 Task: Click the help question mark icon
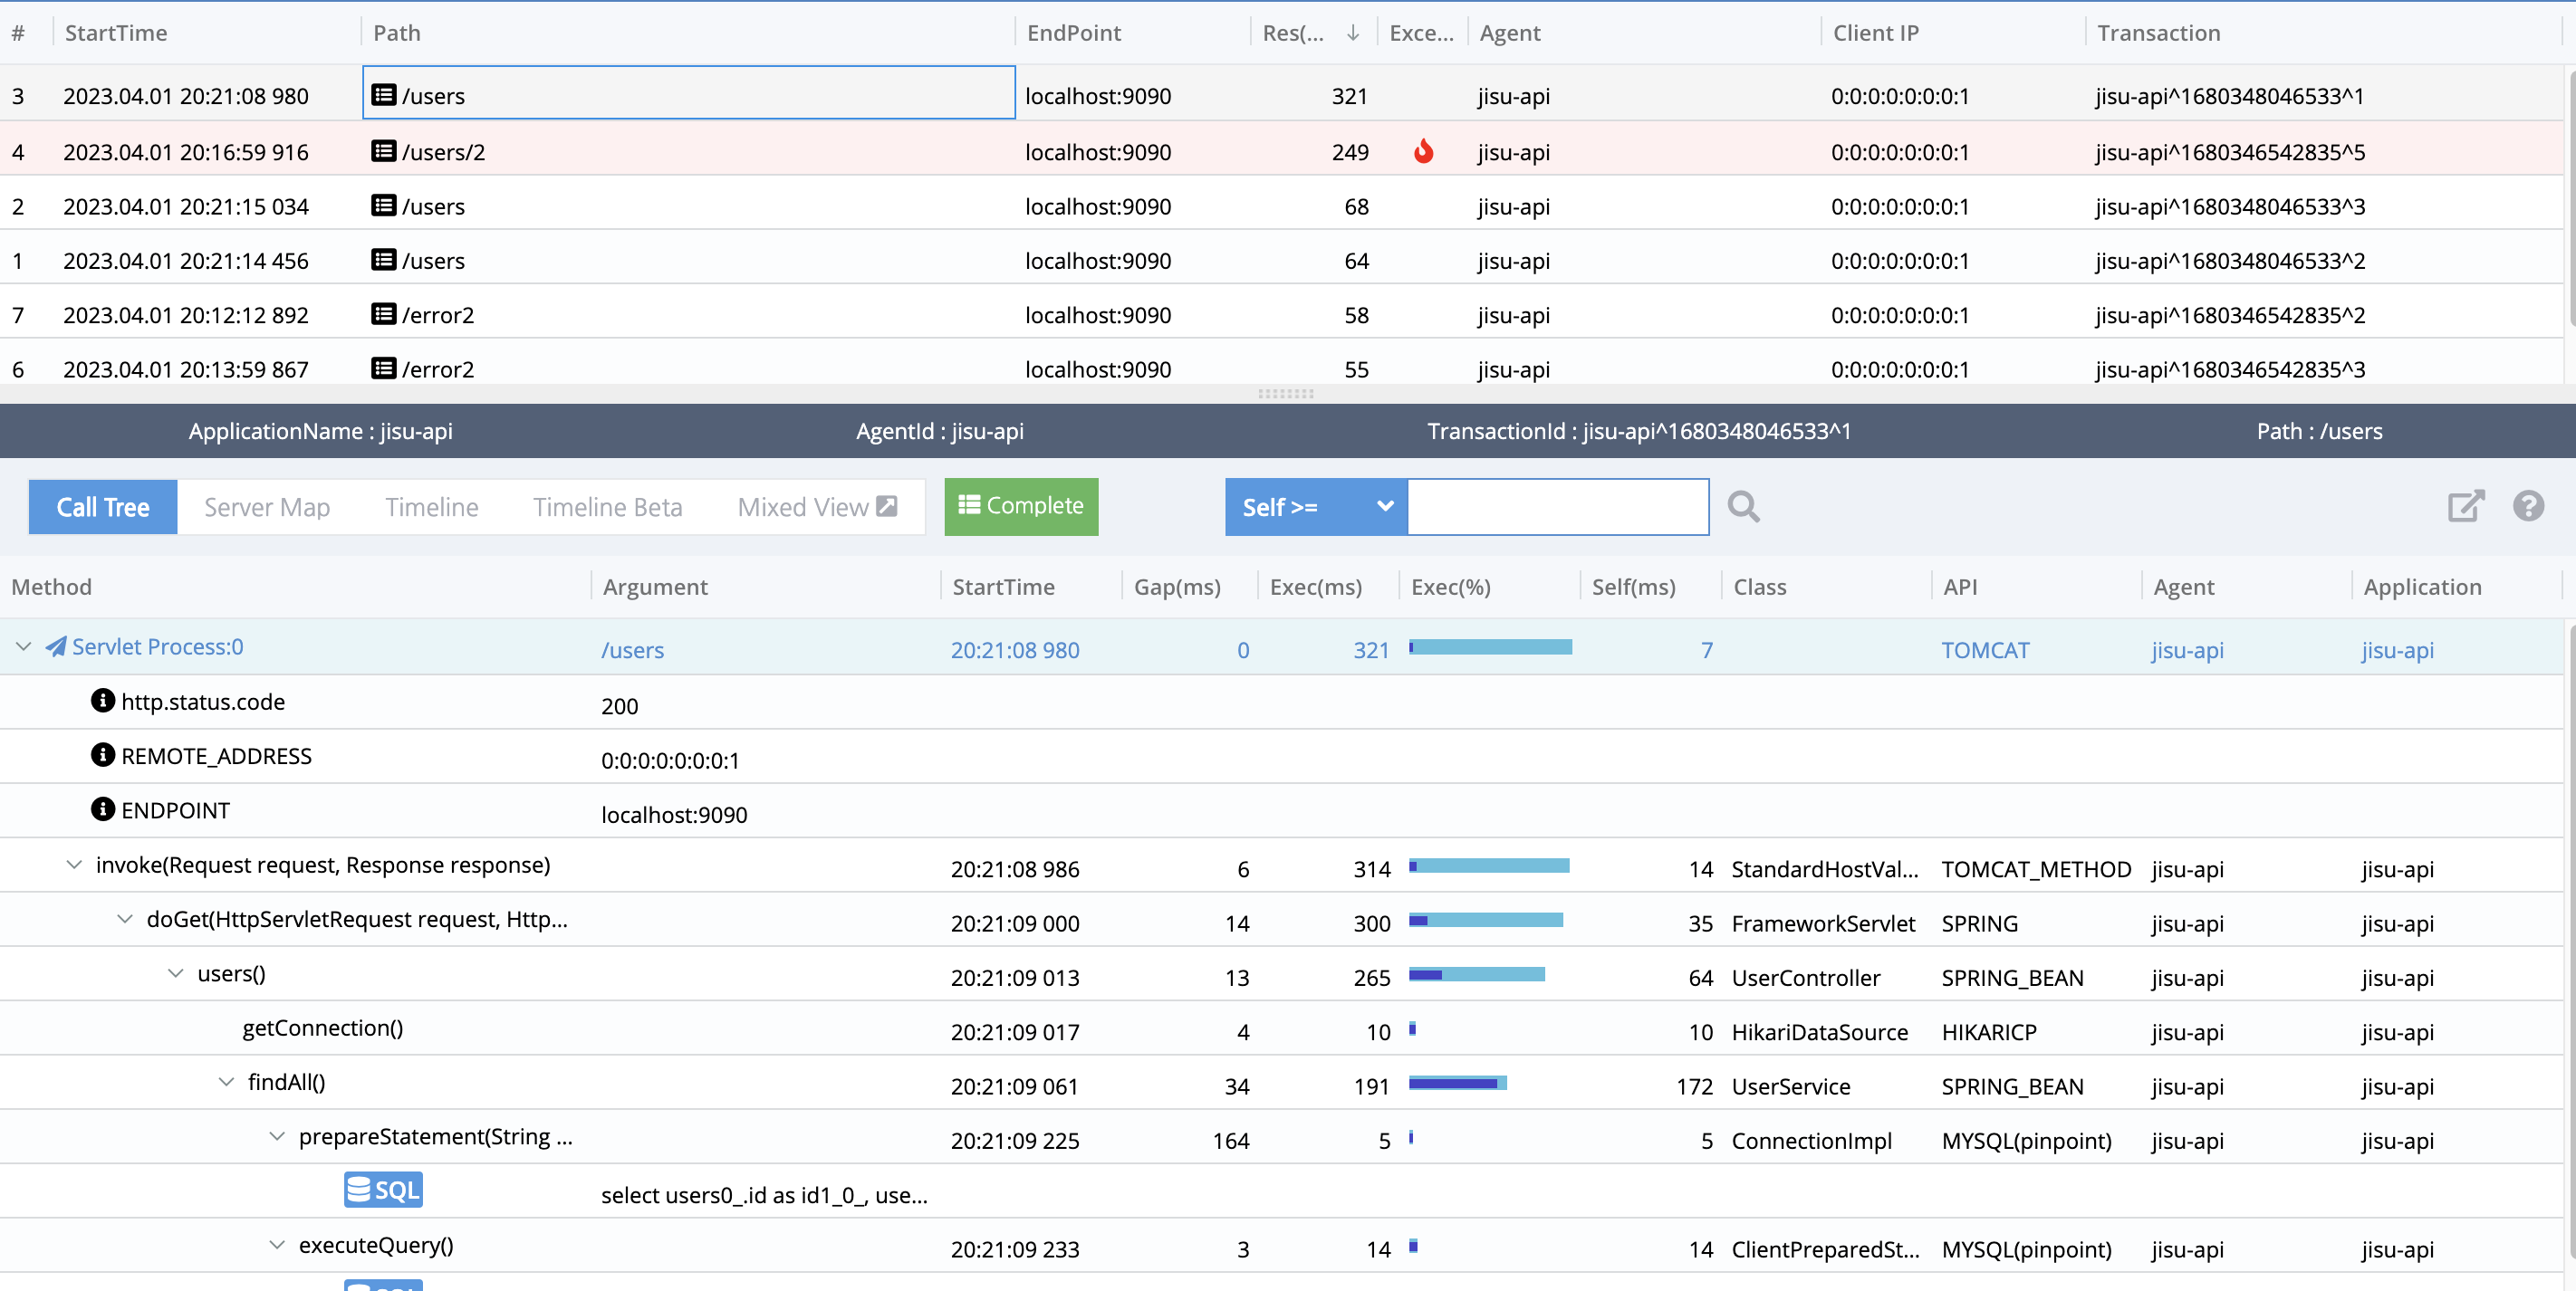[2528, 507]
